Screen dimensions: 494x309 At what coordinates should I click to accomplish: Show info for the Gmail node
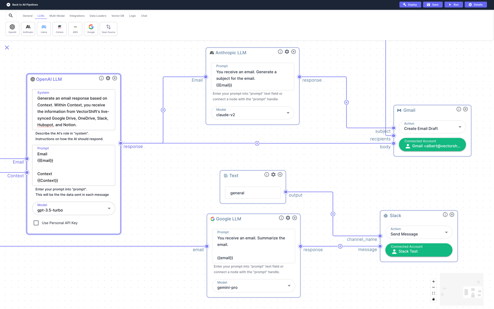tap(459, 109)
